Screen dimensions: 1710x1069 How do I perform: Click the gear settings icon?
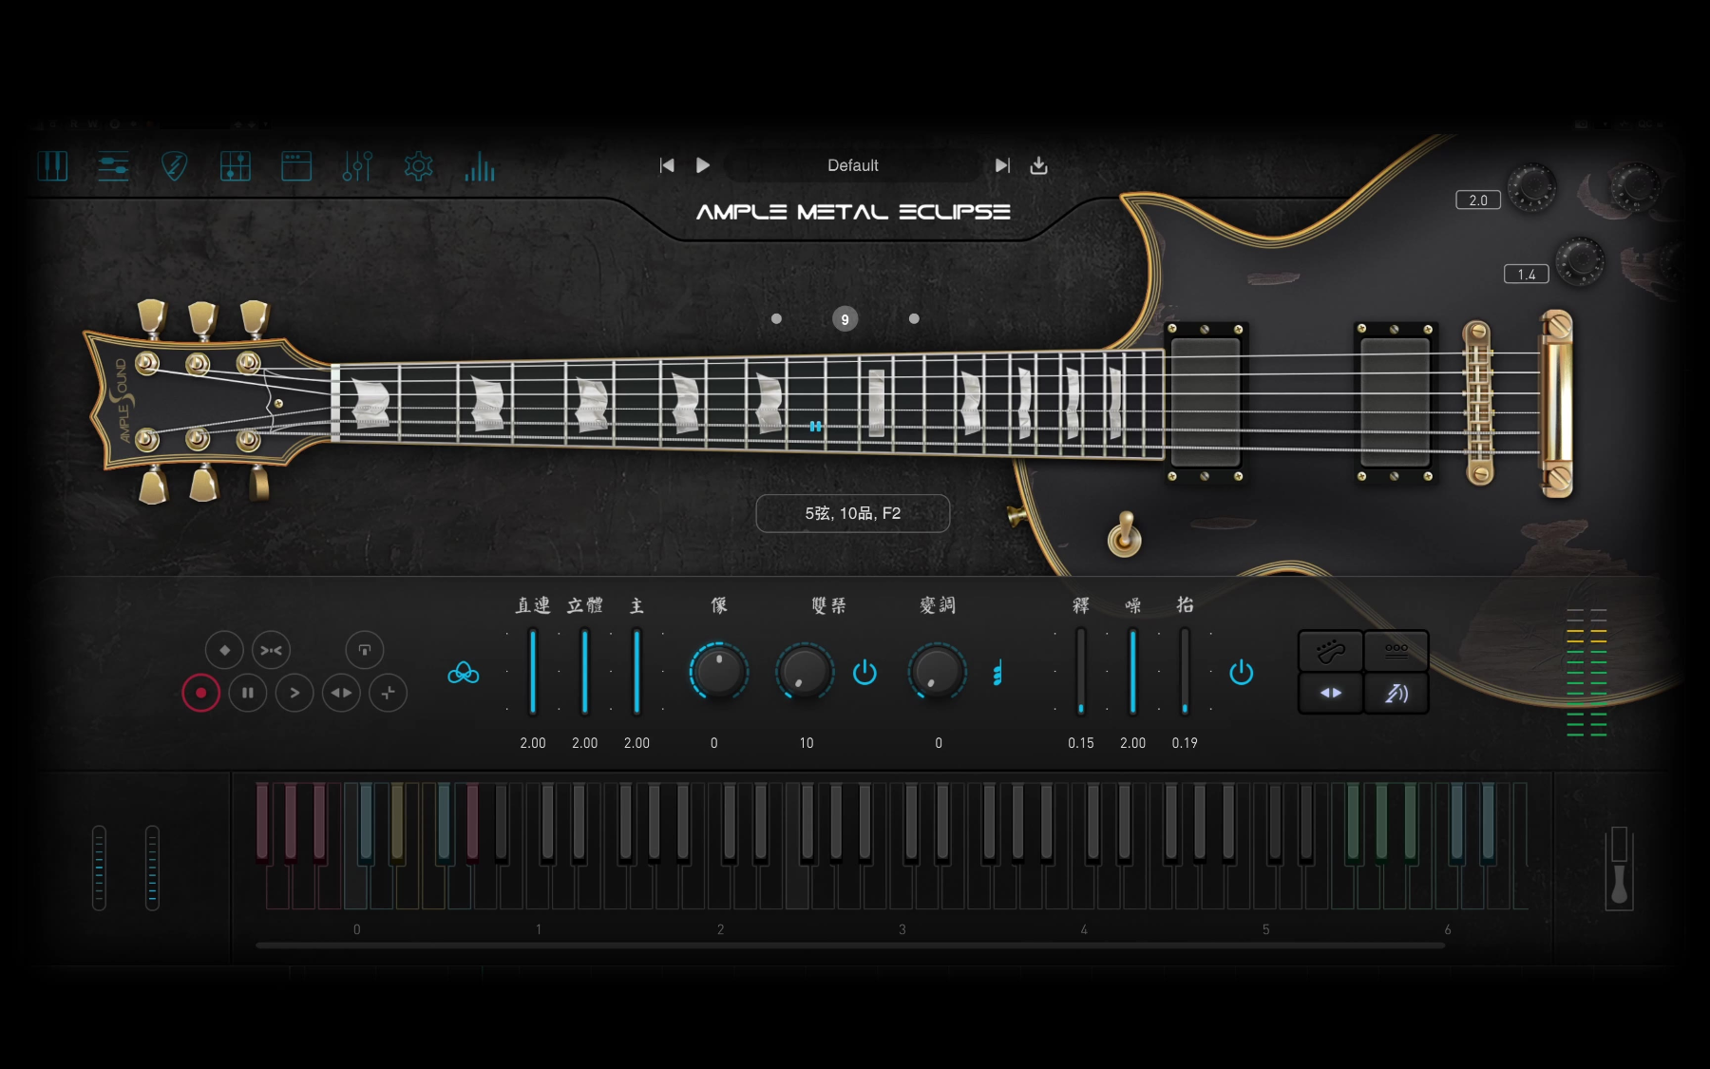tap(418, 167)
